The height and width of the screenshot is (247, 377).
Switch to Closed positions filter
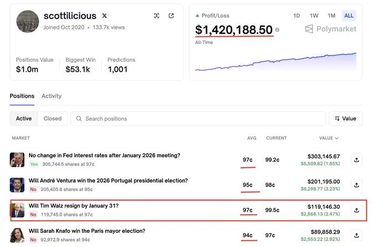[53, 118]
